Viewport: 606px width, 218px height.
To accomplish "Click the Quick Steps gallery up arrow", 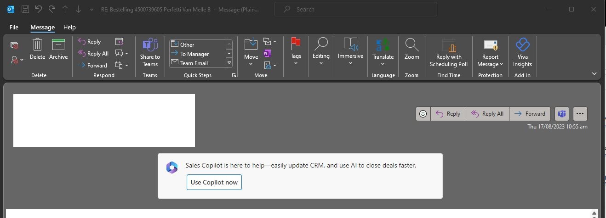I will point(229,45).
